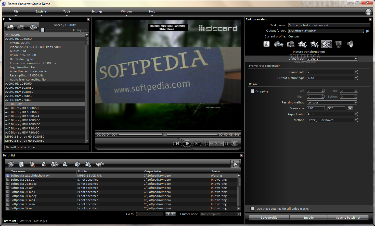Open the Frame rate dropdown

tap(332, 72)
